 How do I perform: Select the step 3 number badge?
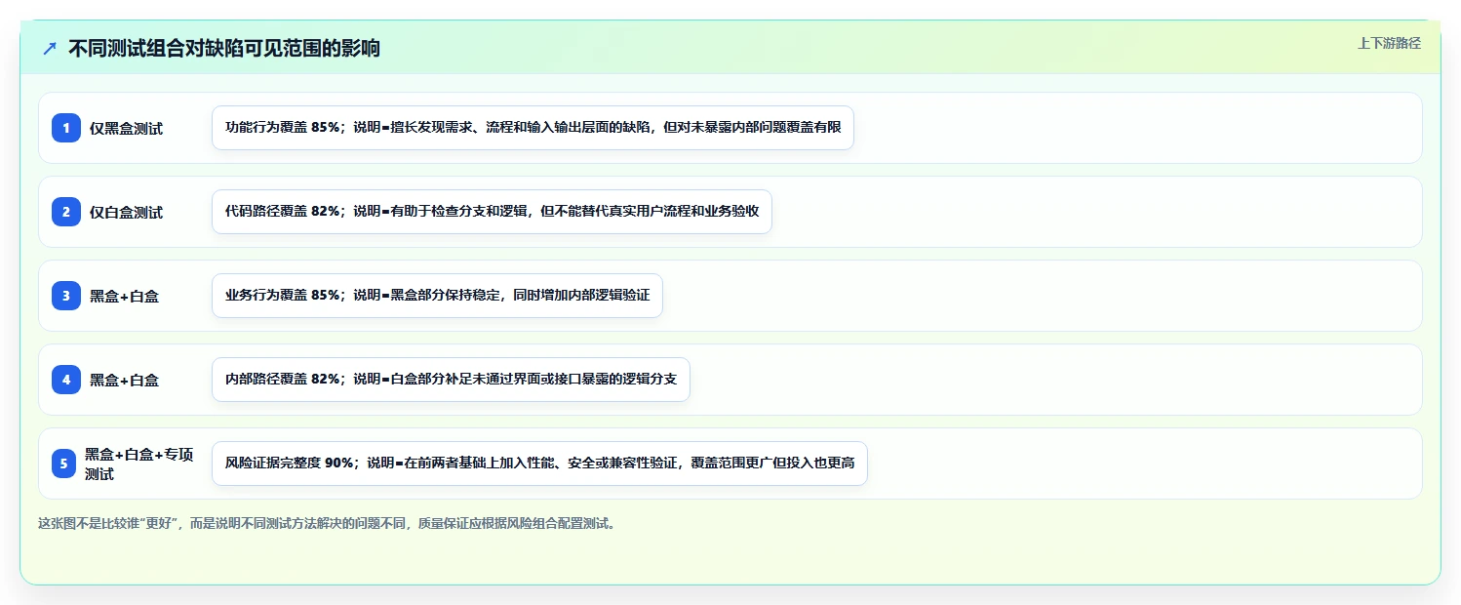click(x=66, y=296)
